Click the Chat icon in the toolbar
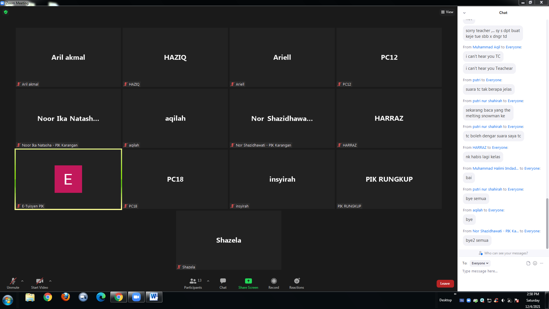 (x=223, y=281)
